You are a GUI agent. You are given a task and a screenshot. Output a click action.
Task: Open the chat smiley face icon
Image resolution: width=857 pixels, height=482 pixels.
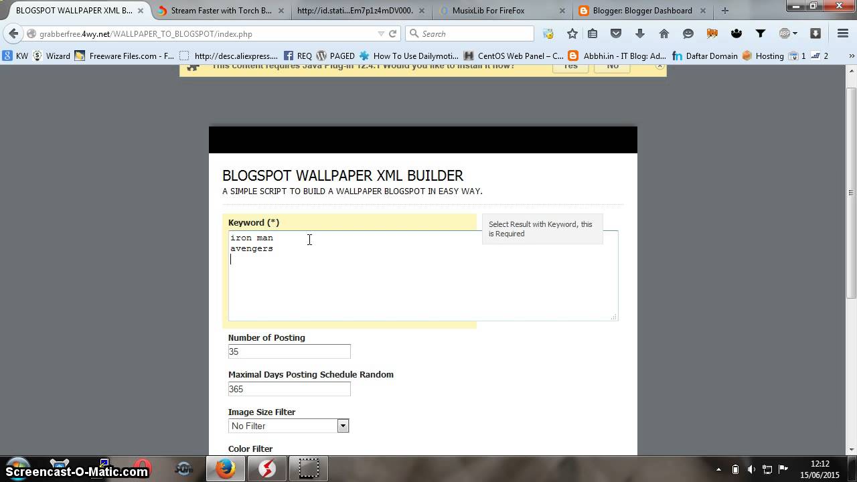coord(688,33)
